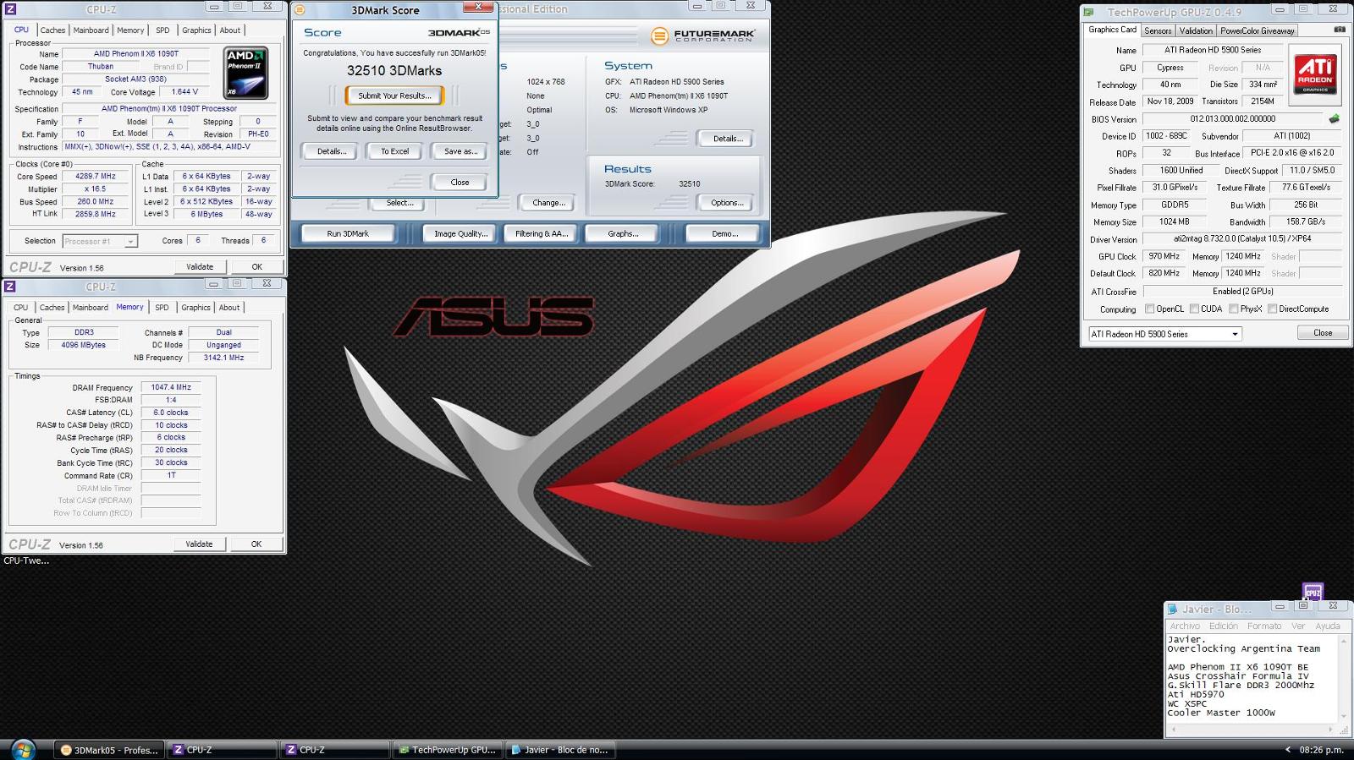Click the Z icon in the Memory CPU-Z title bar
Image resolution: width=1354 pixels, height=760 pixels.
(x=11, y=287)
